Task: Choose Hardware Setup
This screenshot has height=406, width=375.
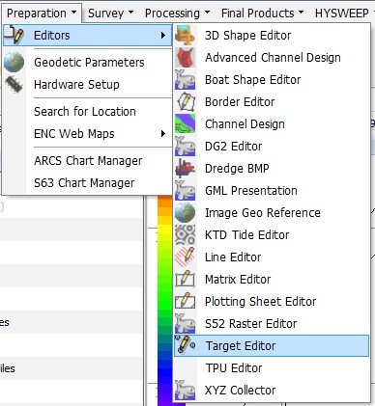Action: (76, 84)
